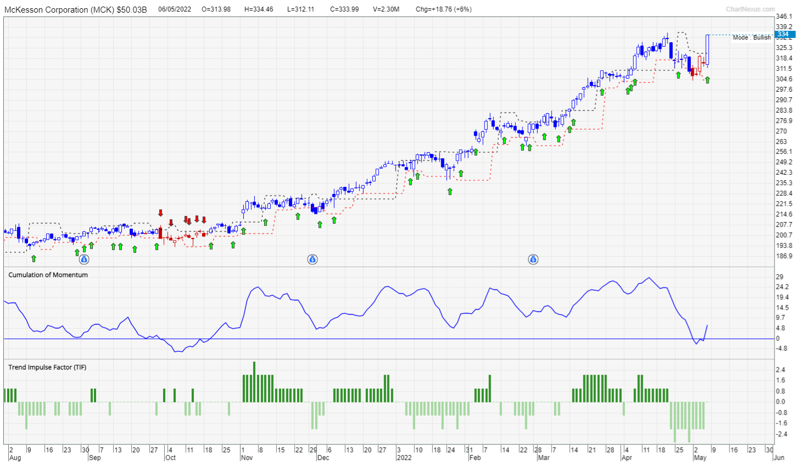The image size is (797, 464).
Task: Click the 270 price axis value
Action: coord(781,131)
